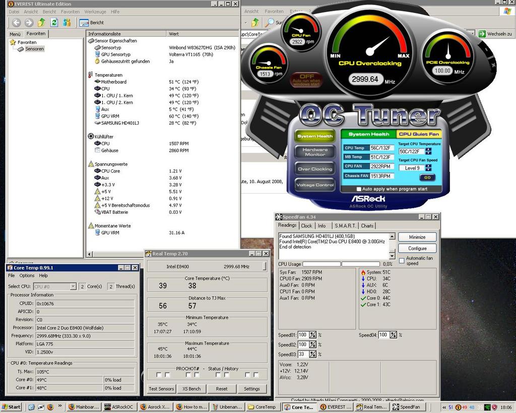Image resolution: width=516 pixels, height=413 pixels.
Task: Open the Select CPU dropdown in Core Temp
Action: (73, 286)
